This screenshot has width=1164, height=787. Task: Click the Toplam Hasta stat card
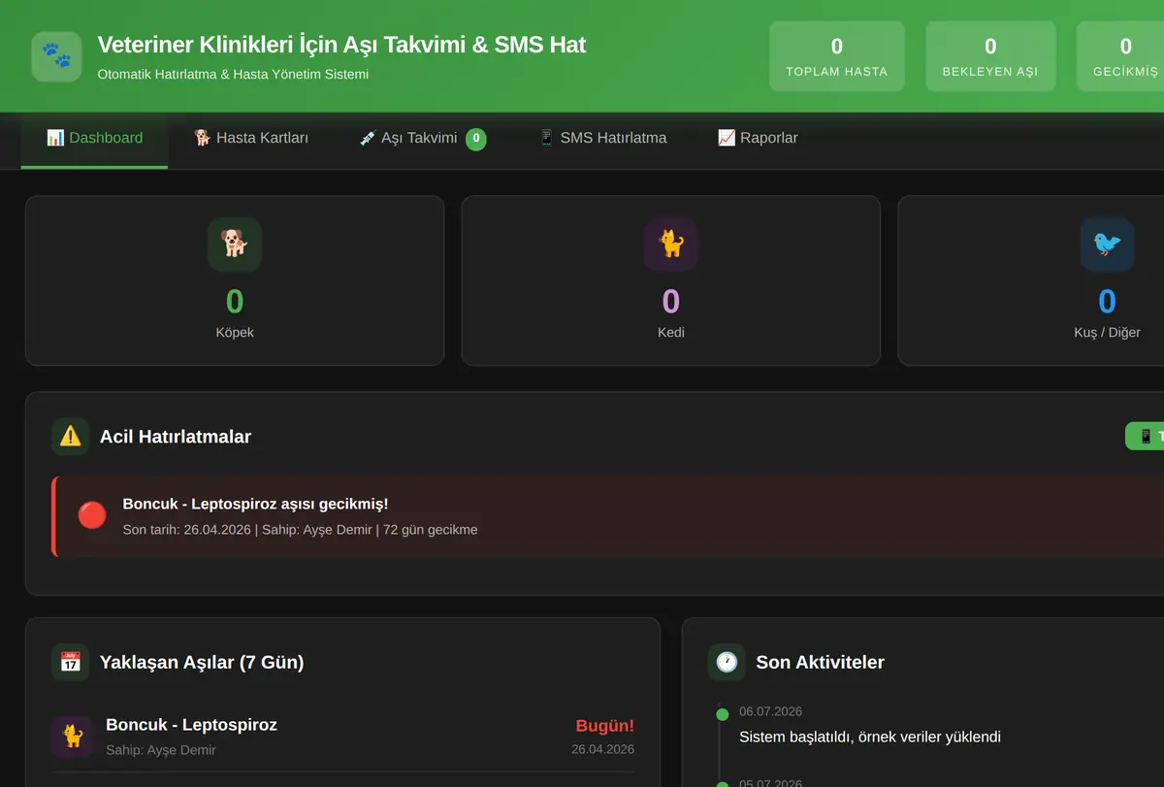click(837, 56)
